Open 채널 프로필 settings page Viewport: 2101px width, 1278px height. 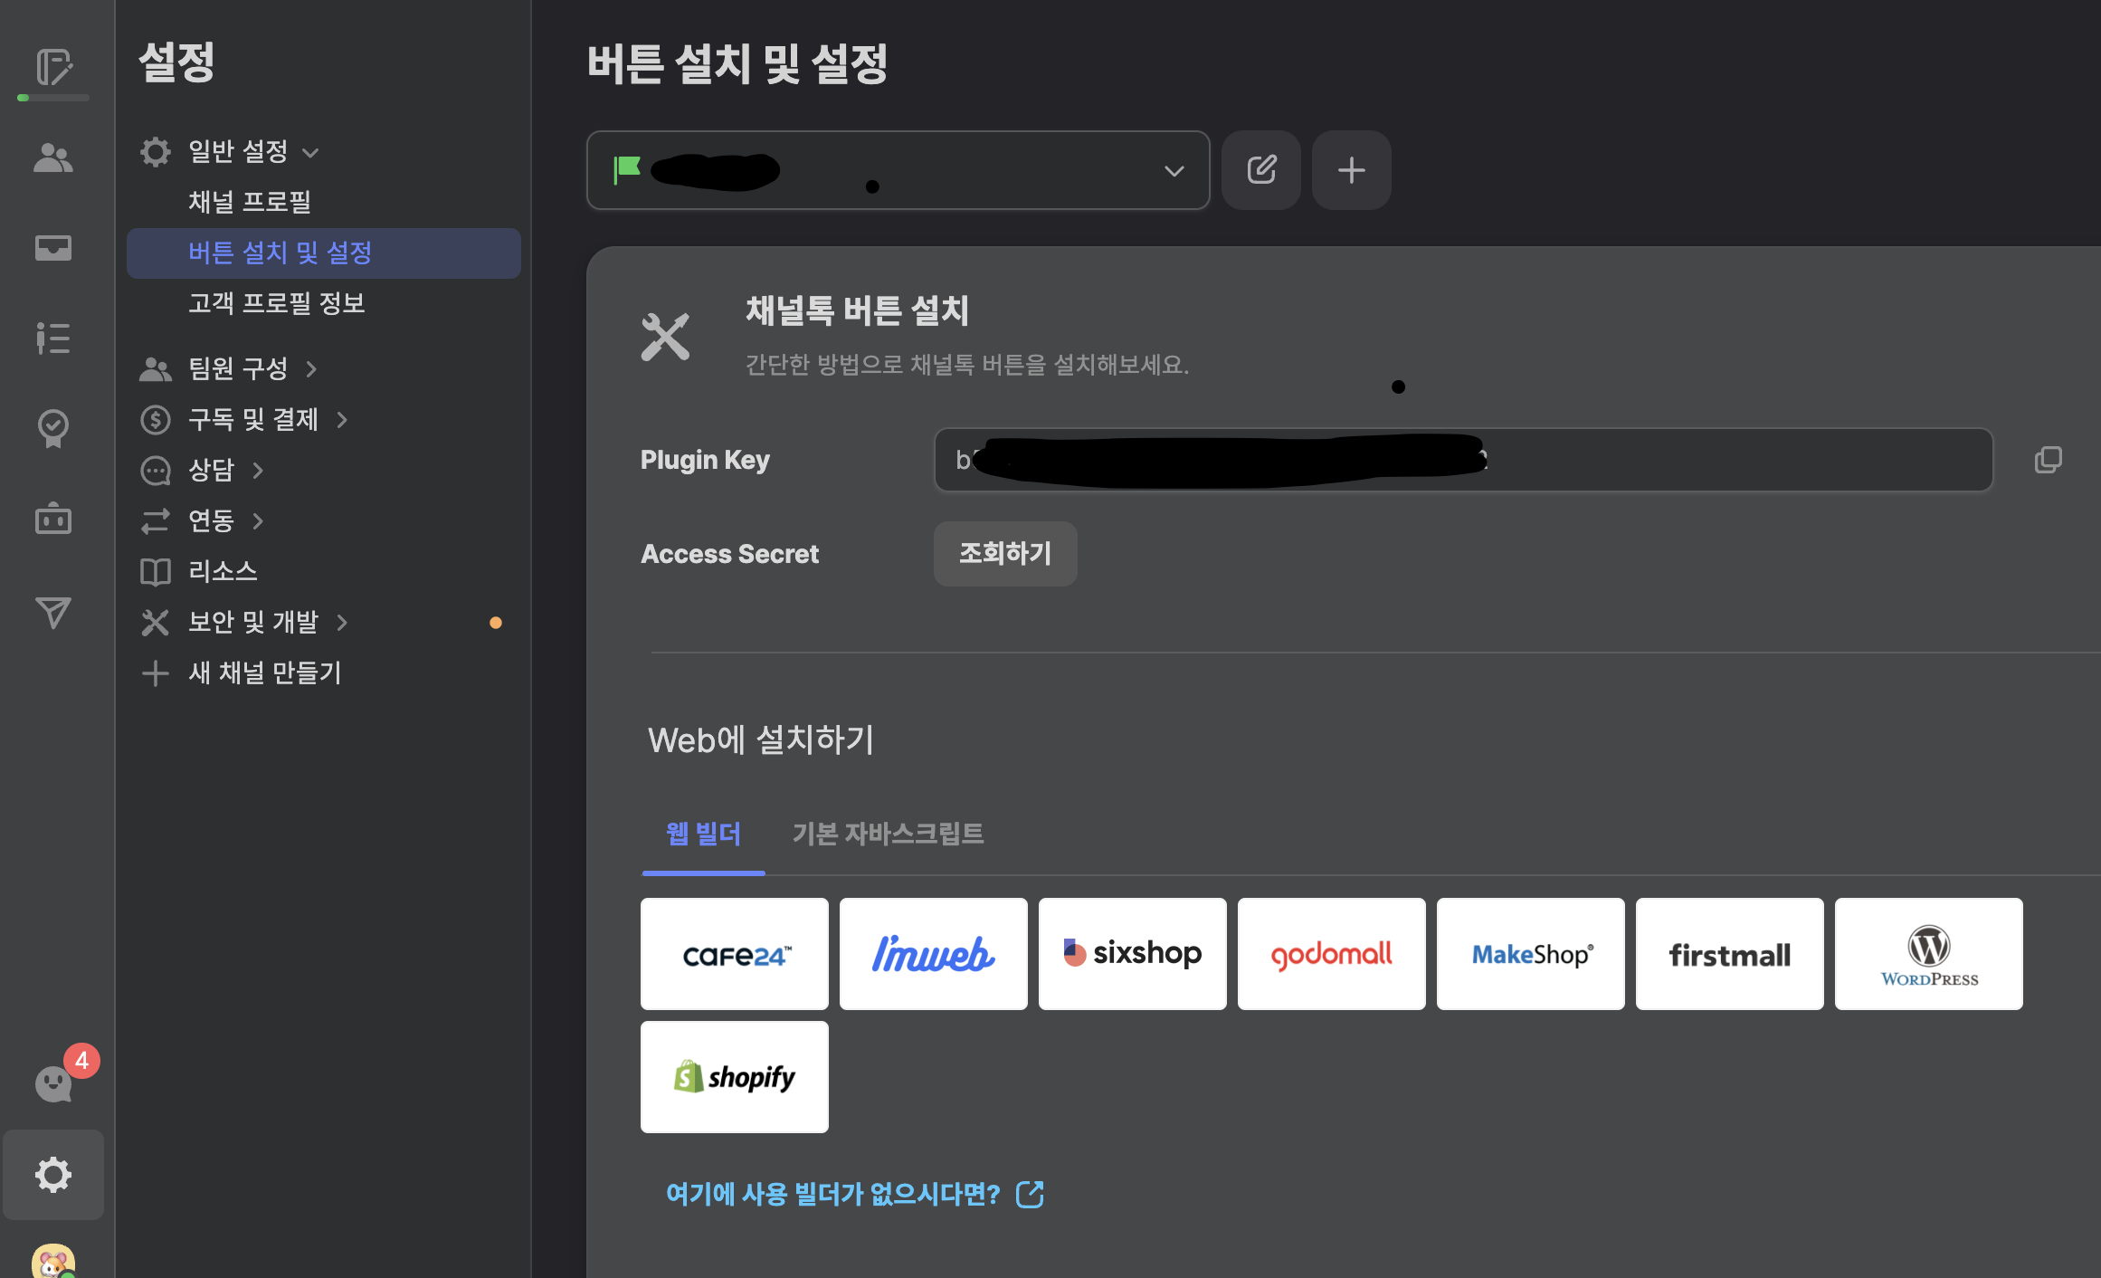pos(250,202)
